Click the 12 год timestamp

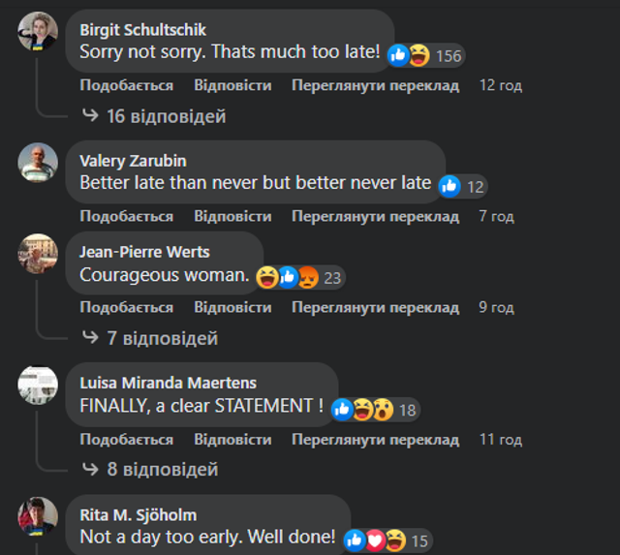[x=501, y=85]
